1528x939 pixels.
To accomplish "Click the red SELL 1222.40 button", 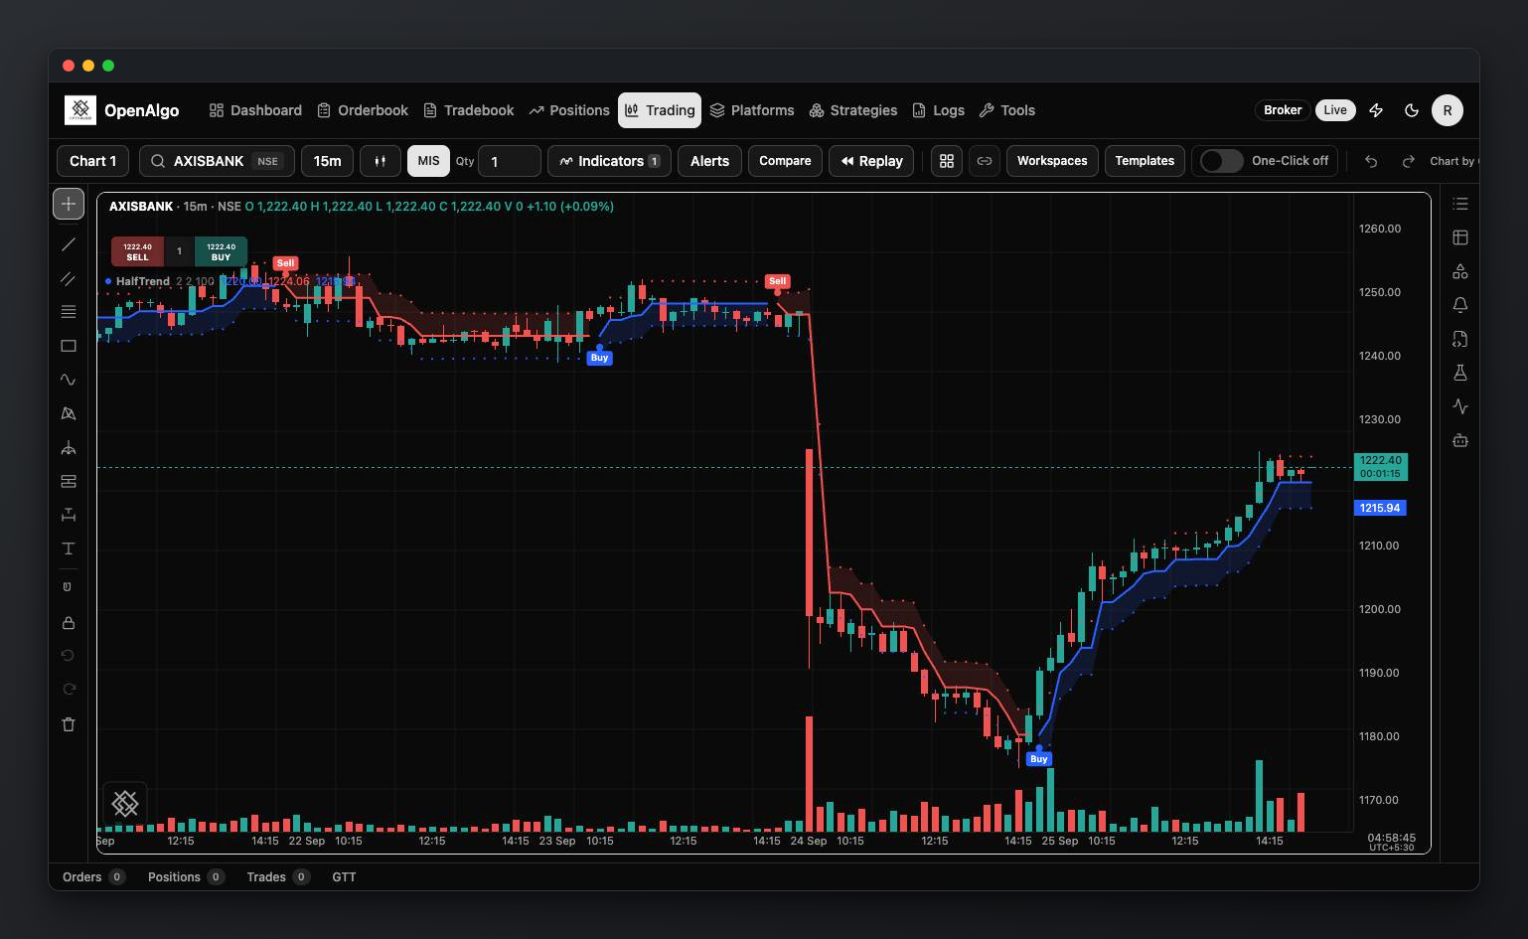I will tap(137, 251).
